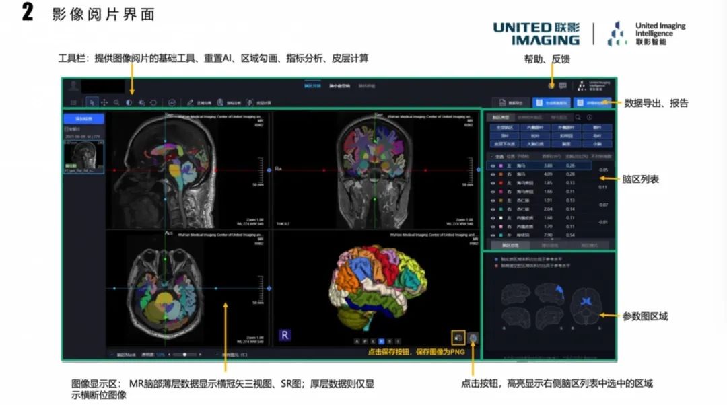Click the white swatch of left 内嗅皮质 row

click(x=501, y=218)
